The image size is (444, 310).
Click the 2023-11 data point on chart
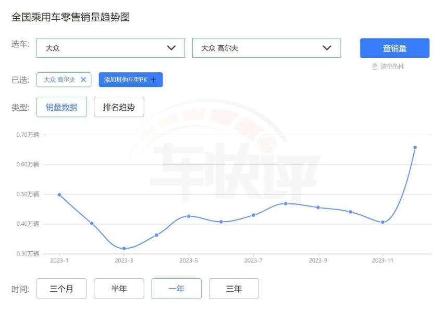tap(383, 222)
